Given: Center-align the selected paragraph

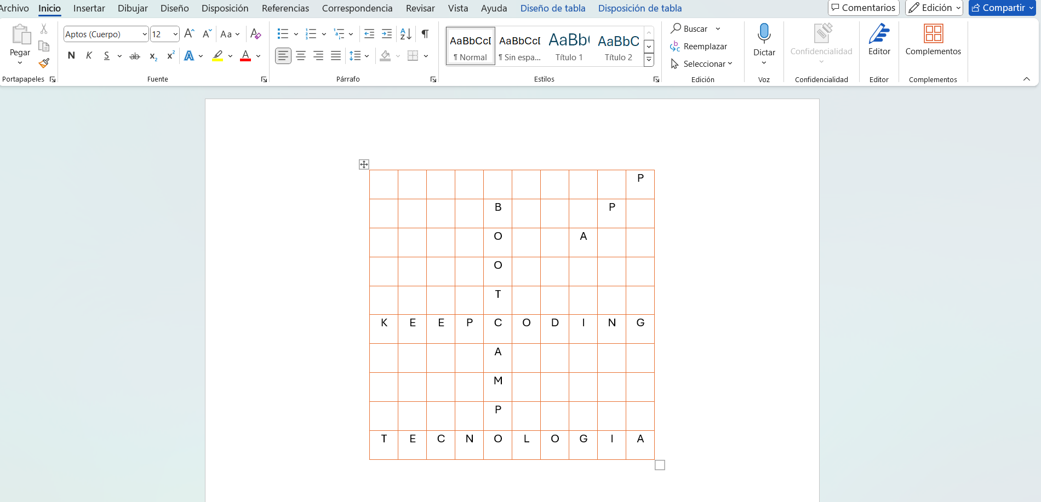Looking at the screenshot, I should [x=301, y=55].
